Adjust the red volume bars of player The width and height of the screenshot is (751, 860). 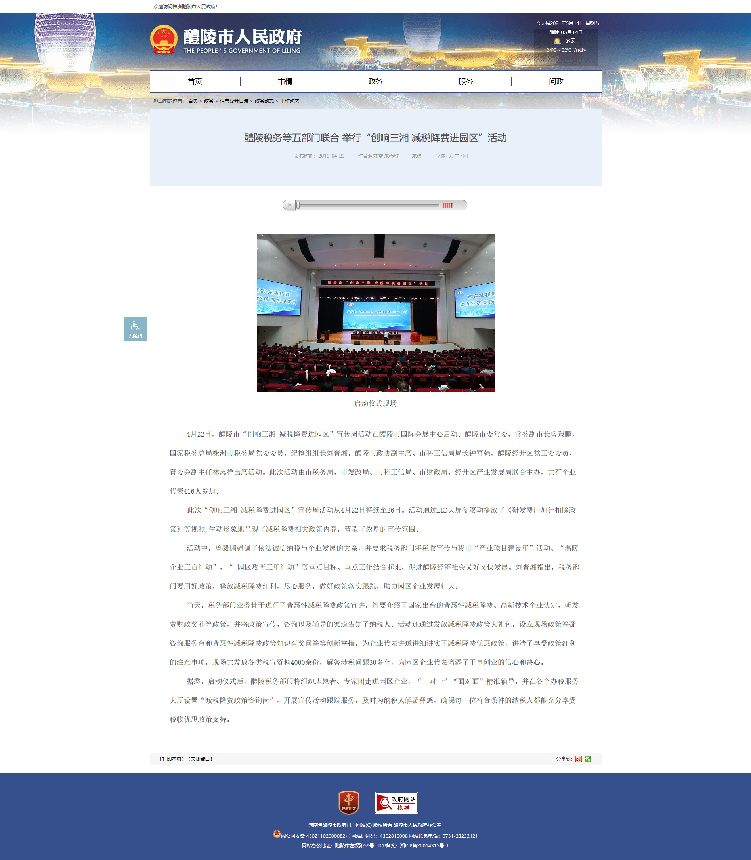tap(447, 205)
